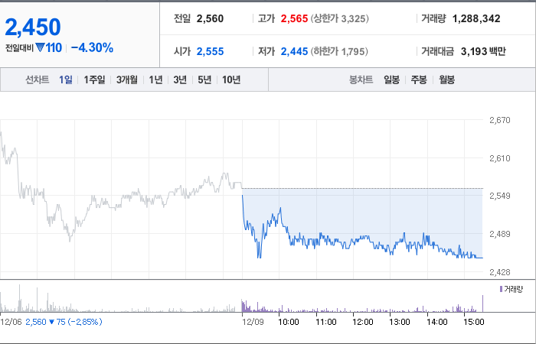Click the 12/09 date label
The width and height of the screenshot is (536, 344).
tap(253, 322)
